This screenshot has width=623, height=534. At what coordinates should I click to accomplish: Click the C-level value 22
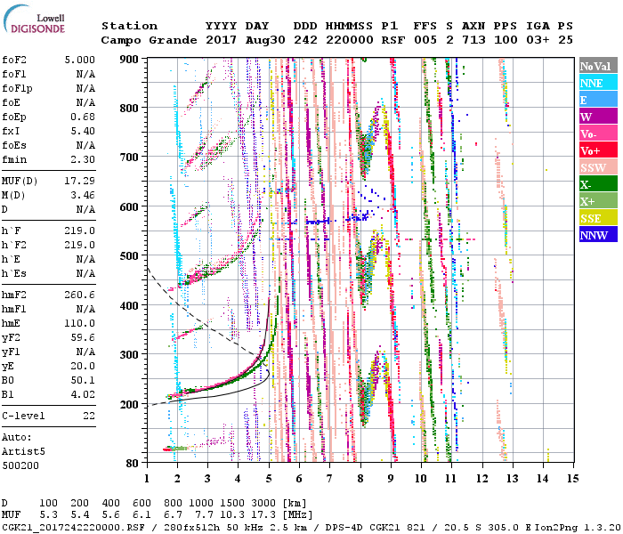(x=86, y=416)
